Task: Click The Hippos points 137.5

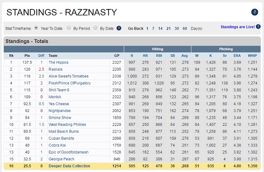Action: coord(27,62)
